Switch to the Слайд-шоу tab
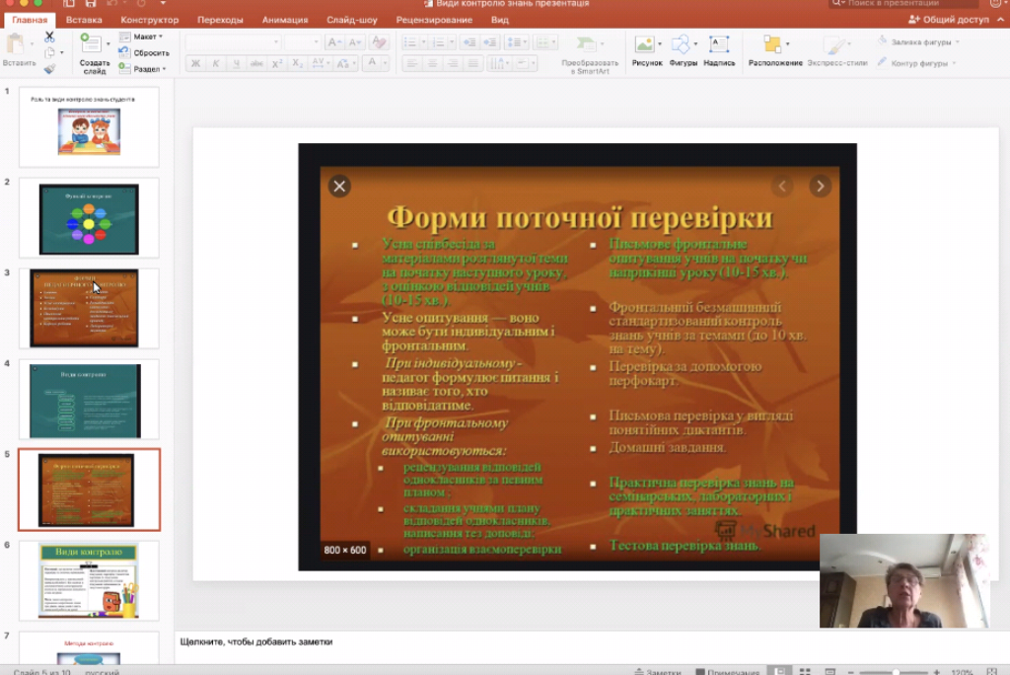Image resolution: width=1010 pixels, height=675 pixels. (x=352, y=20)
